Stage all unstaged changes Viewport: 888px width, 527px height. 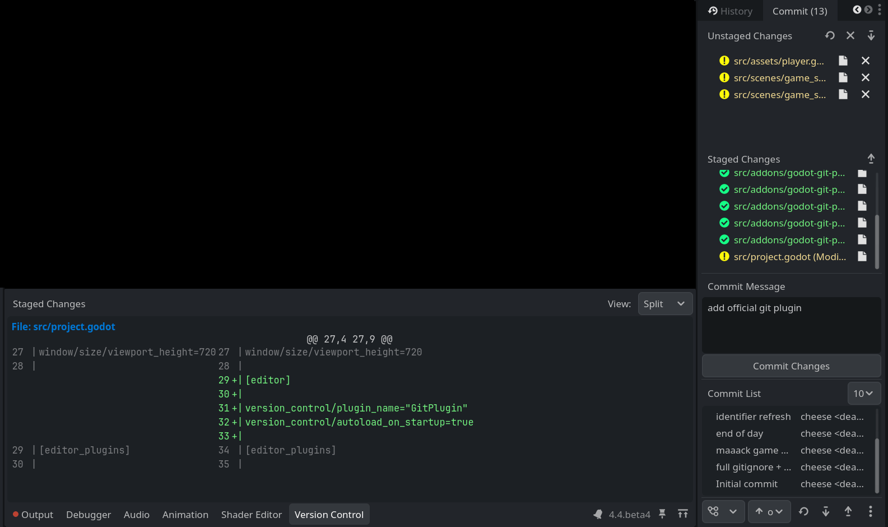(x=871, y=36)
